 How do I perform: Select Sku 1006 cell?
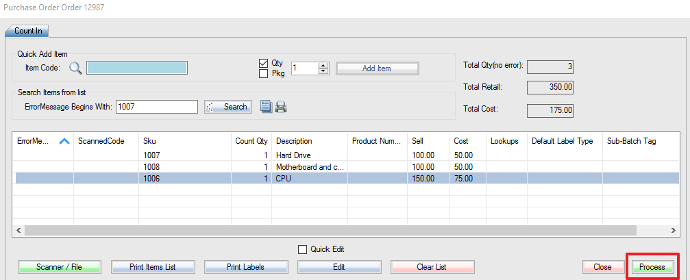point(185,179)
